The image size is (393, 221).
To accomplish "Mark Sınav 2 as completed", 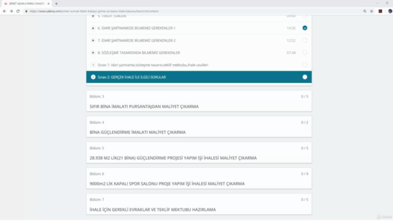I will click(x=305, y=77).
